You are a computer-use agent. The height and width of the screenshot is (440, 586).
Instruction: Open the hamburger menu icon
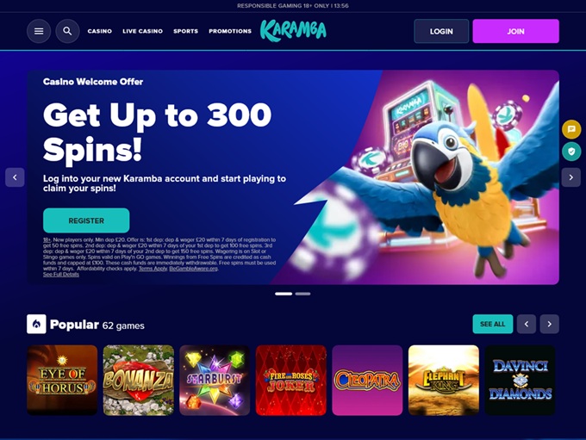pos(39,31)
